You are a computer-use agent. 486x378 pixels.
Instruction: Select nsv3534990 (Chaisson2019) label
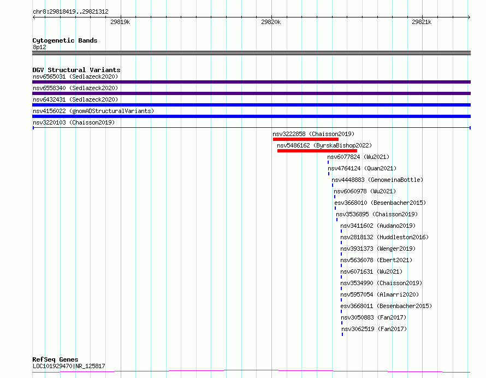381,283
